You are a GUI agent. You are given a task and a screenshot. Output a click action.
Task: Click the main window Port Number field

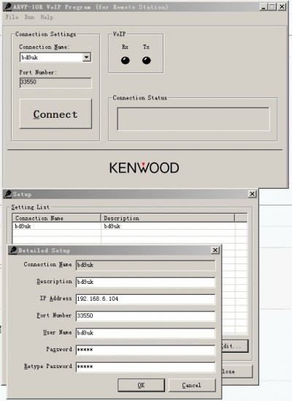(x=55, y=83)
